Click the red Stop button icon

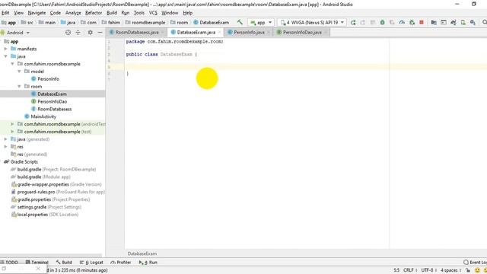422,22
